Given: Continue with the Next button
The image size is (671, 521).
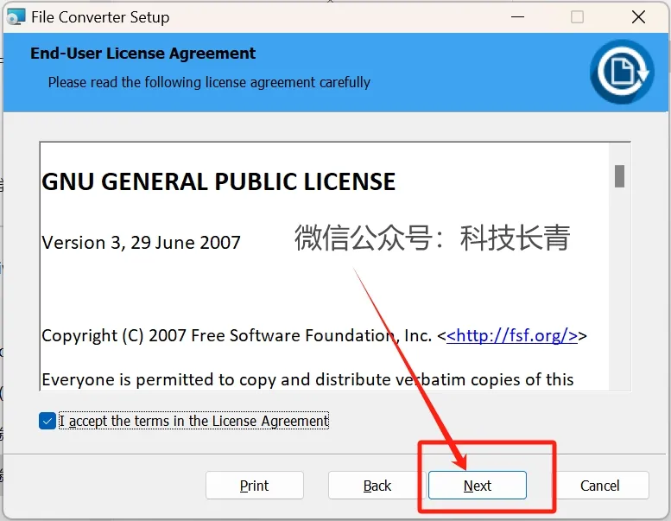Looking at the screenshot, I should pyautogui.click(x=478, y=486).
